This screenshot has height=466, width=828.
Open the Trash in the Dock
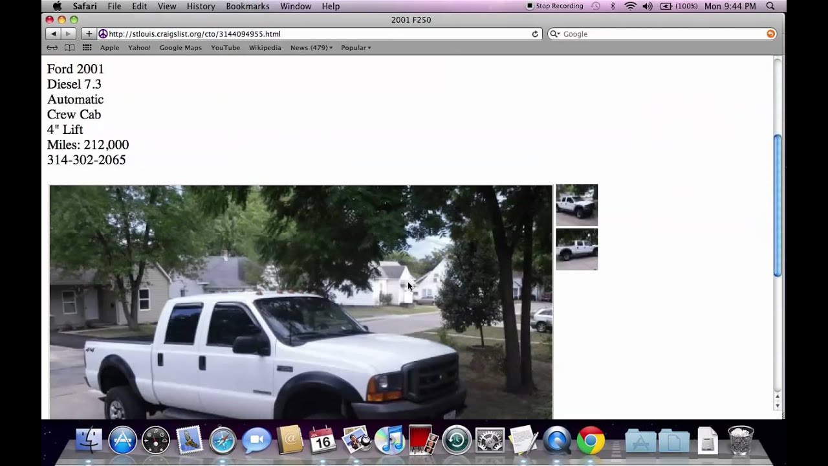click(x=741, y=441)
